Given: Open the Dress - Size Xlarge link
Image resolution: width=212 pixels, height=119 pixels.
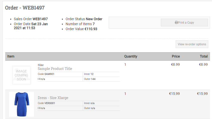Looking at the screenshot, I should click(53, 98).
